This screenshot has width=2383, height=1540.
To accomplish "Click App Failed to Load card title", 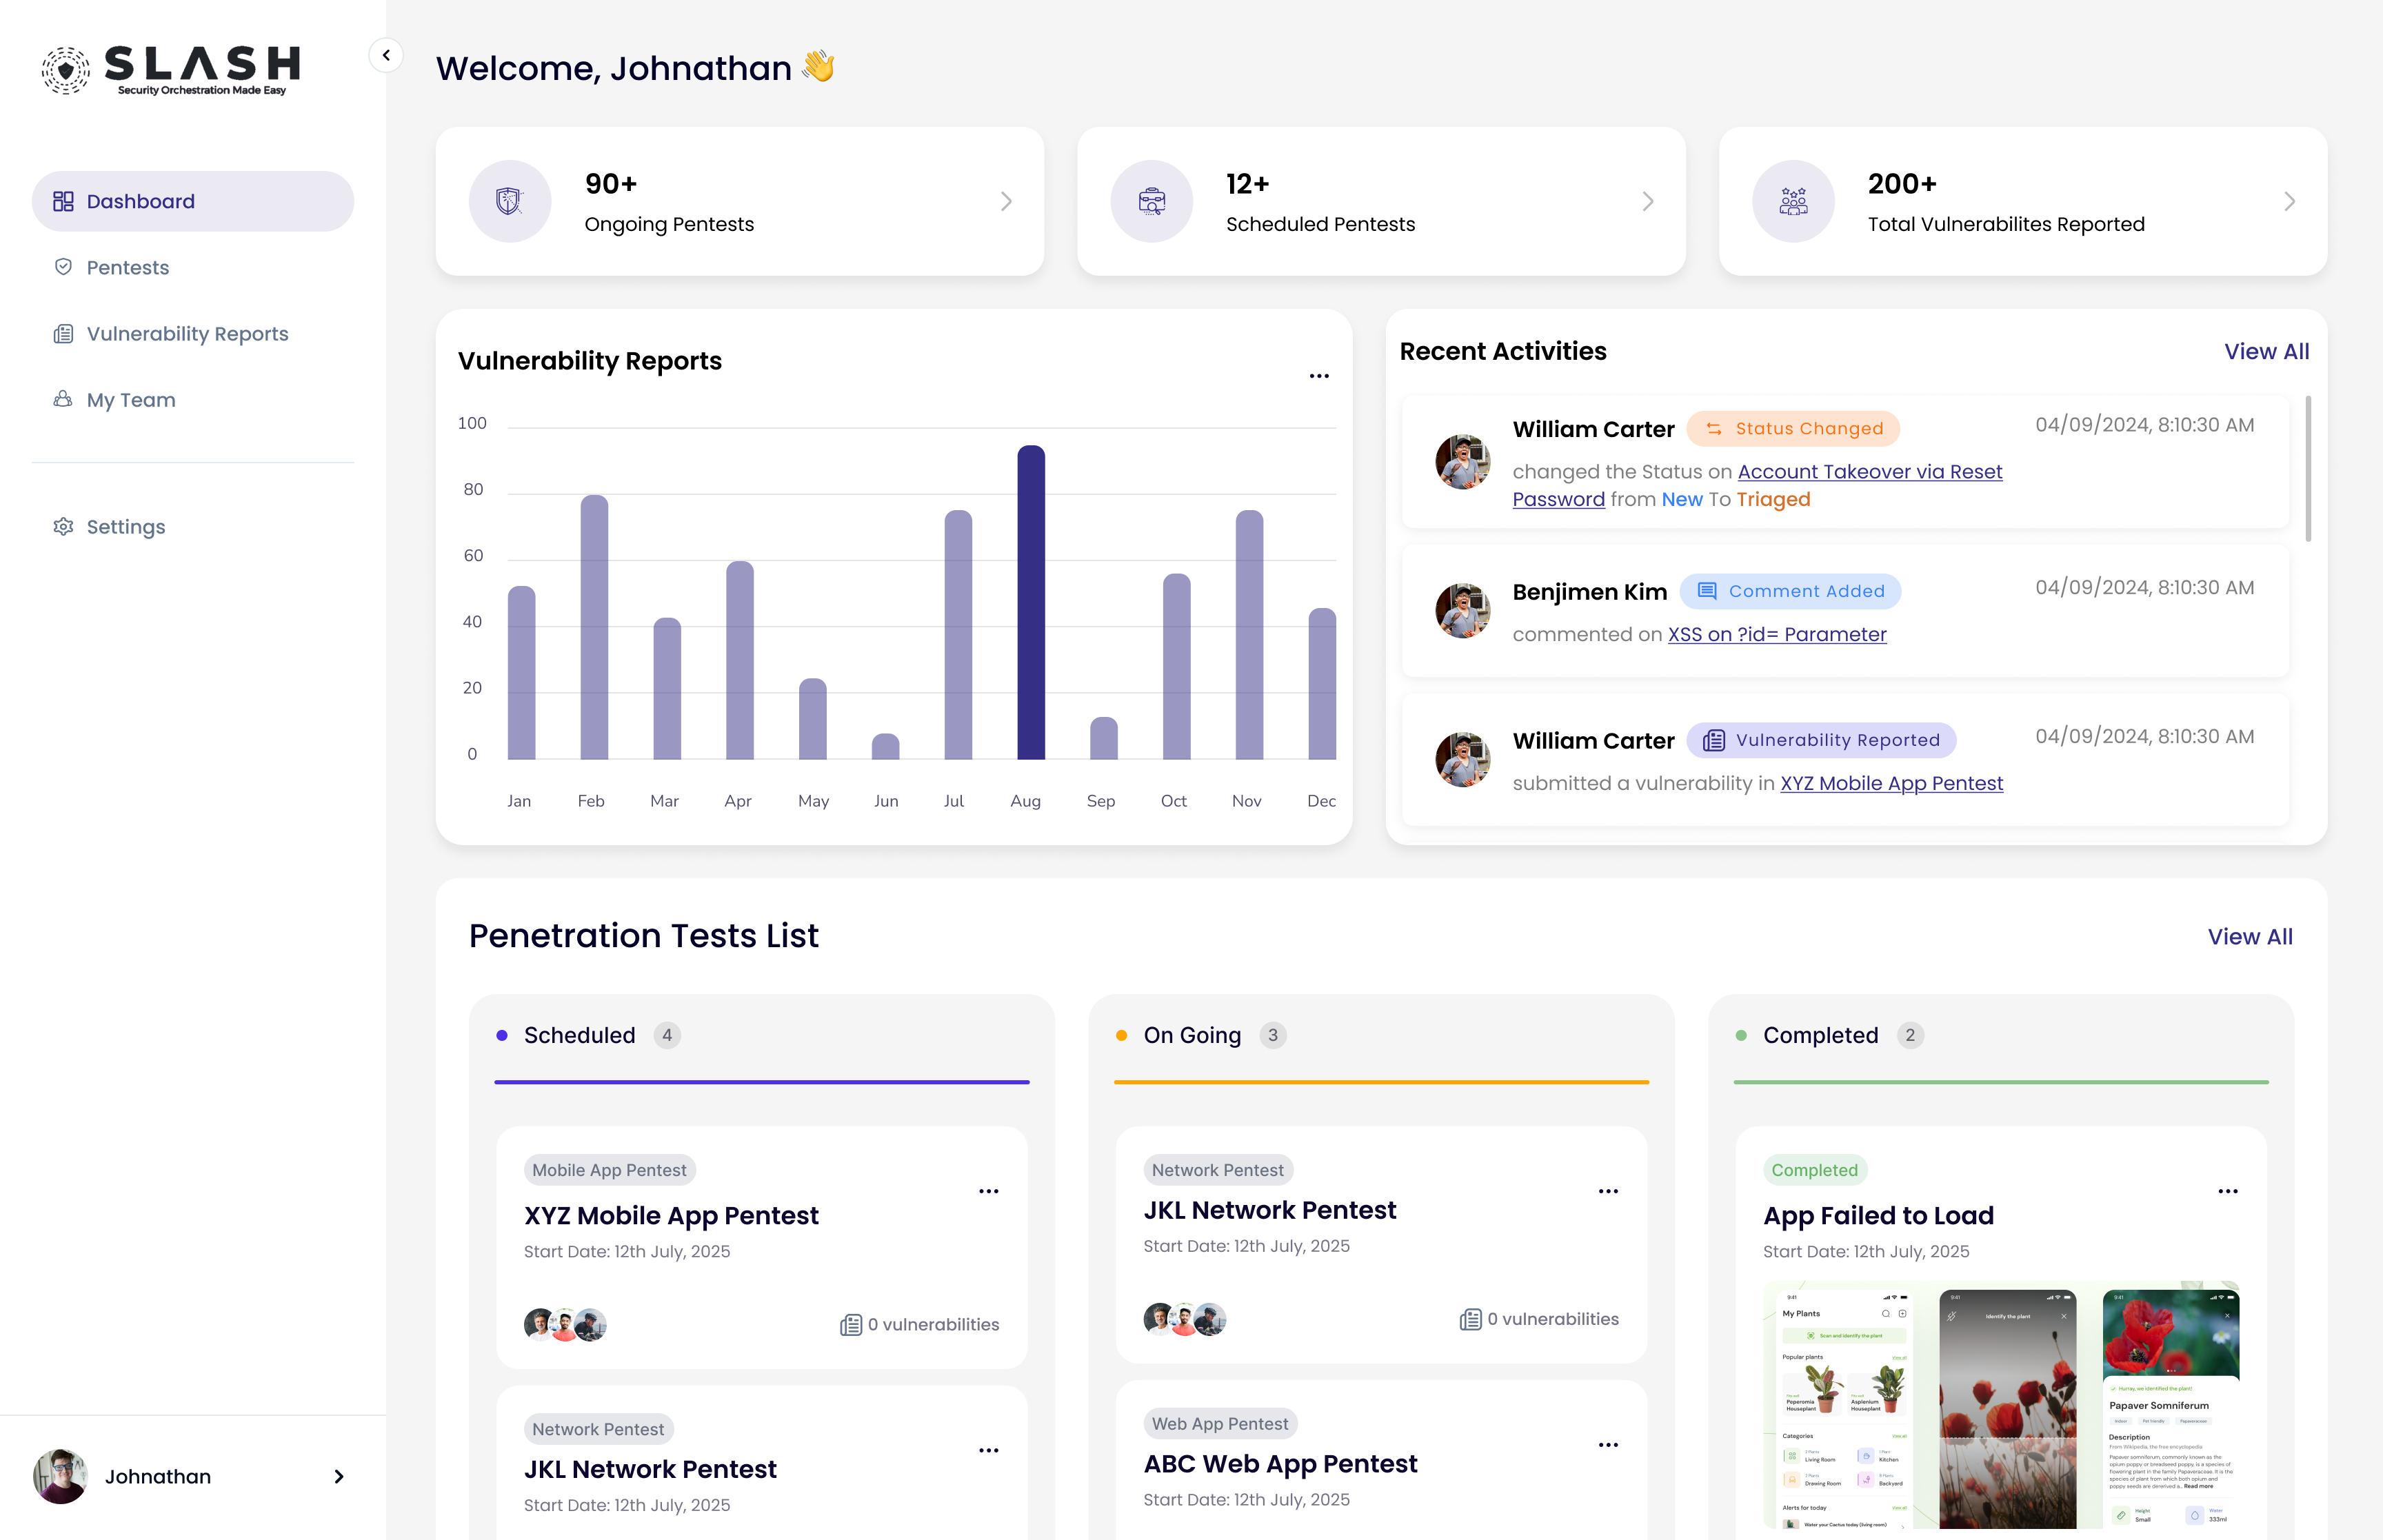I will [1878, 1215].
